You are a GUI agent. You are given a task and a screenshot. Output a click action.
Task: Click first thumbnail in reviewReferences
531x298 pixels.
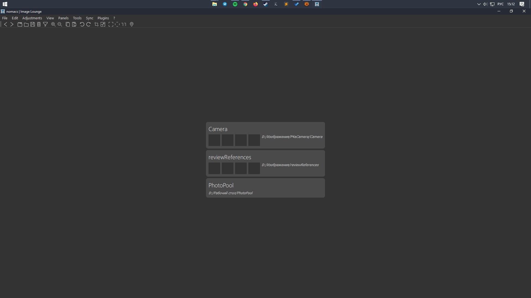tap(214, 168)
